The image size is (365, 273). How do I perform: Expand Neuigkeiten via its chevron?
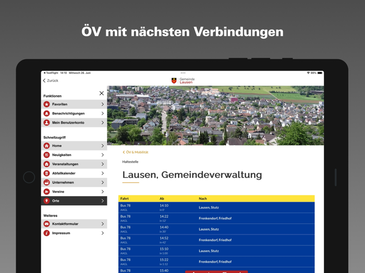tap(102, 155)
